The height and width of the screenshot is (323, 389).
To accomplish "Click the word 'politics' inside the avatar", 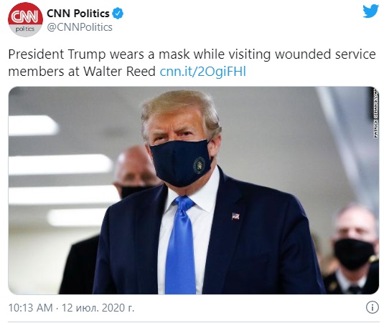I will (25, 29).
